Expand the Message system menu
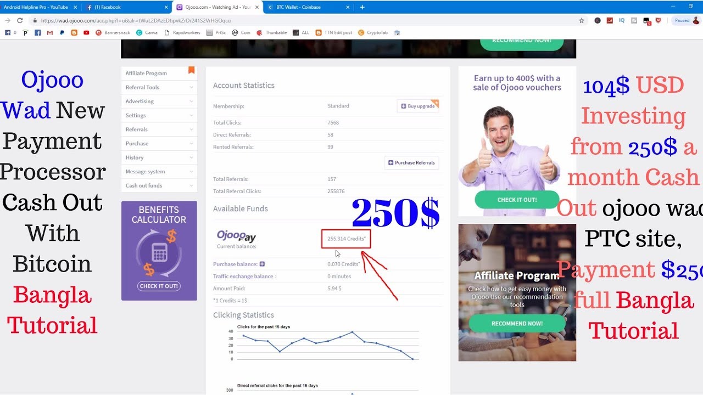 click(x=159, y=172)
